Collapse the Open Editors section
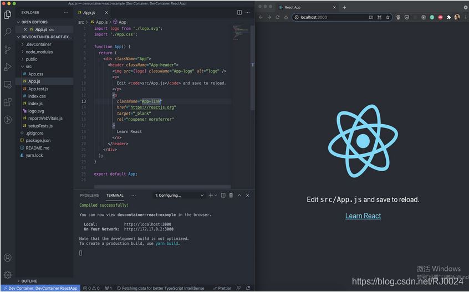The height and width of the screenshot is (292, 469). point(35,22)
